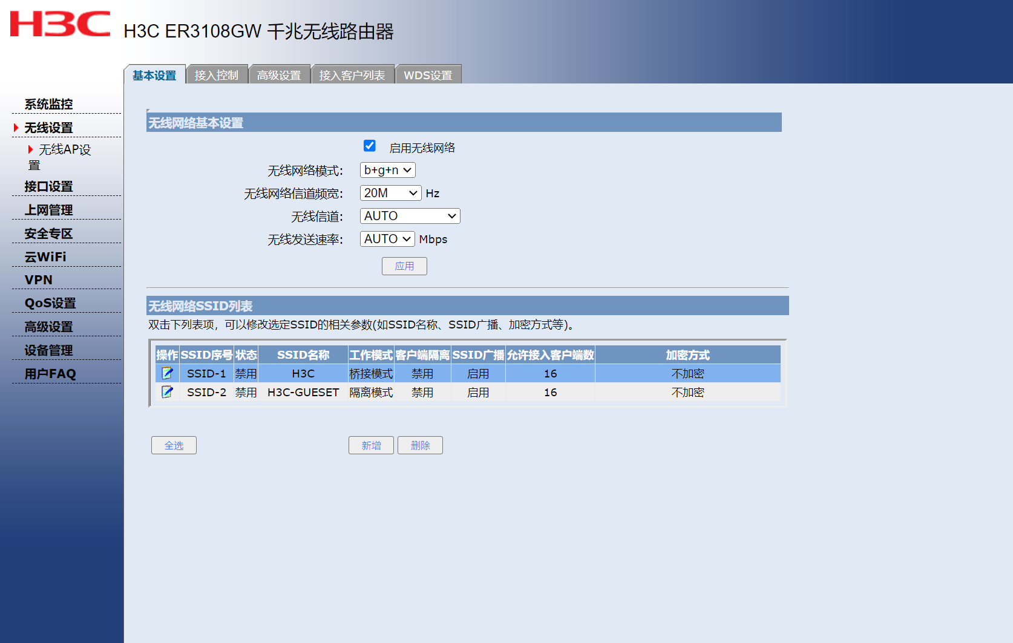This screenshot has width=1013, height=643.
Task: Open 用户FAQ in the sidebar
Action: tap(50, 374)
